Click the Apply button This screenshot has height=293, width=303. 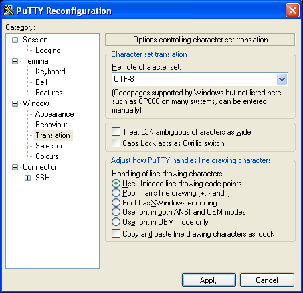pos(209,280)
